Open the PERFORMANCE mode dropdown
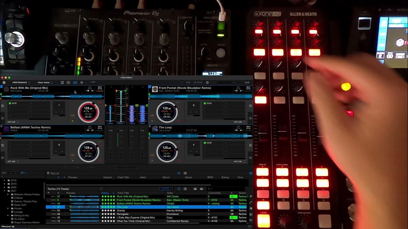The image size is (408, 229). tap(21, 82)
